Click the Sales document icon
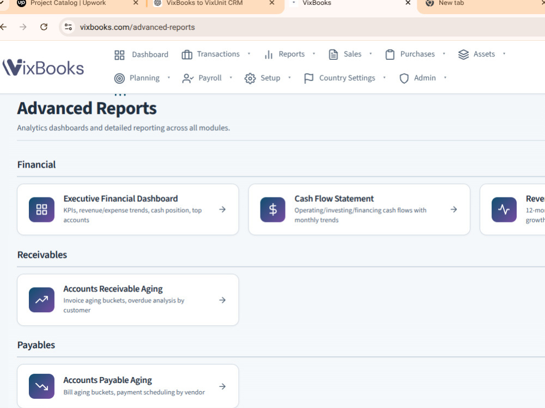The height and width of the screenshot is (408, 545). click(333, 54)
